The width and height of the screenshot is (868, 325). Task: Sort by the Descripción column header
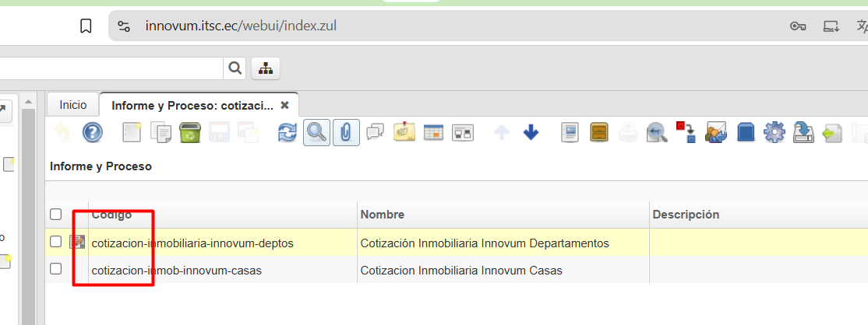(x=686, y=215)
